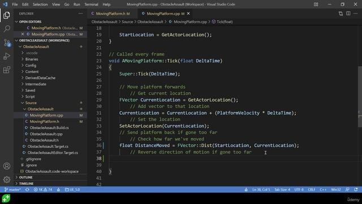
Task: Switch to MovingPlatform.h tab
Action: tap(110, 14)
